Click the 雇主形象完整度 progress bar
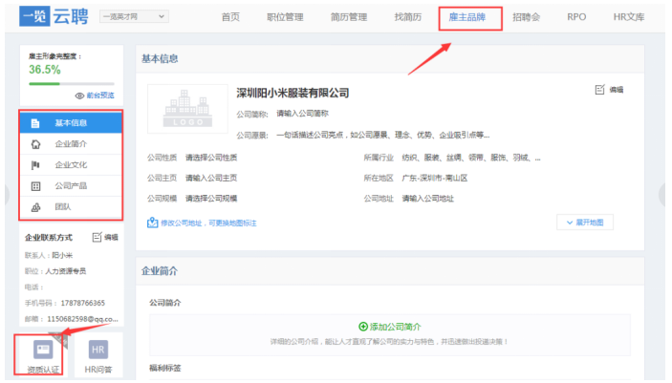 pos(71,83)
